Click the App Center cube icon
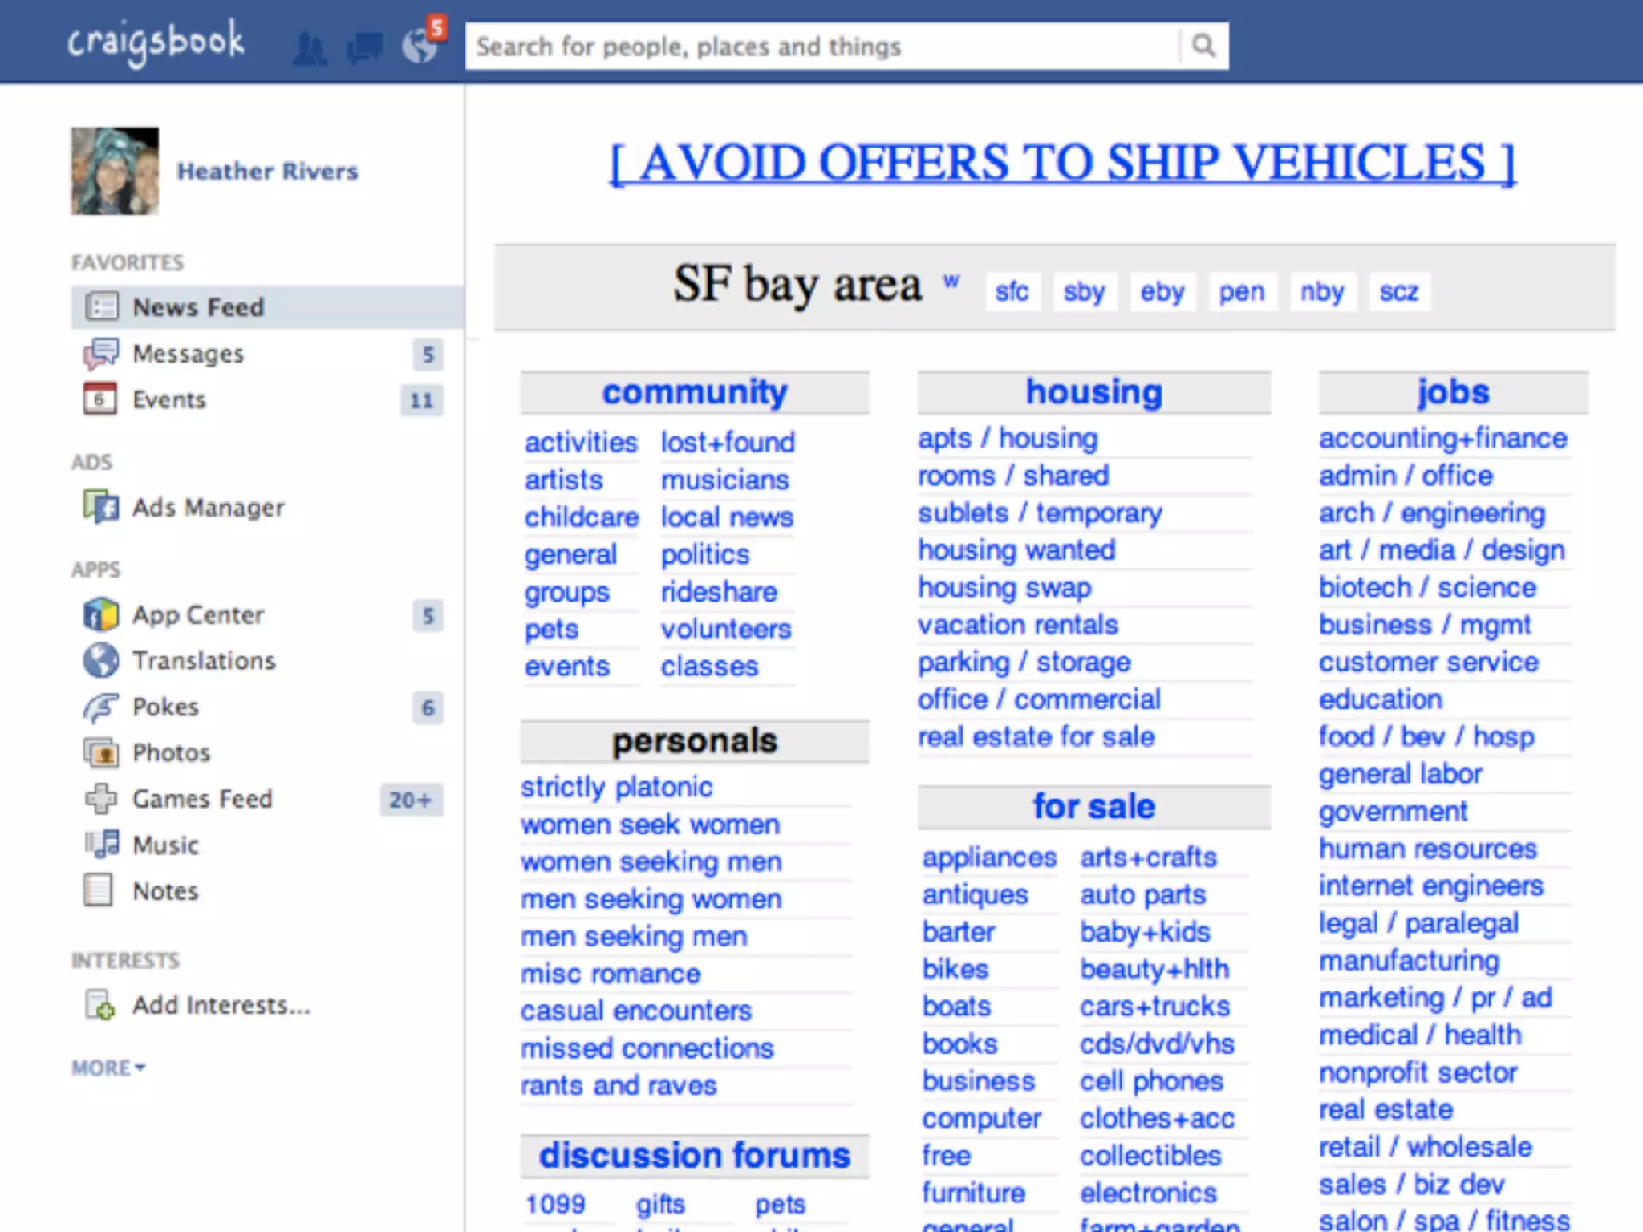 (x=101, y=614)
